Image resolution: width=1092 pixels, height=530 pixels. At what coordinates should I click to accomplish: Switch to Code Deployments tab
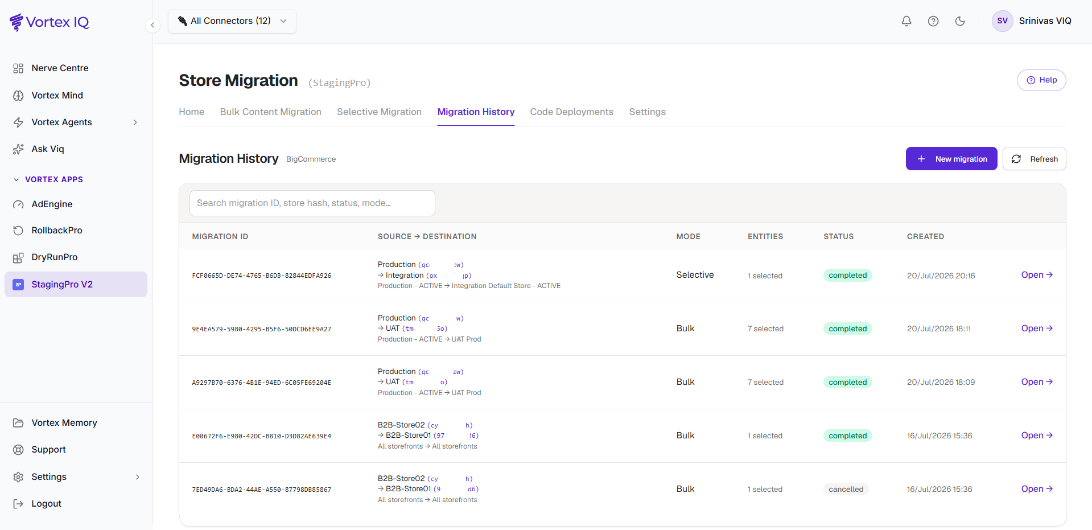point(572,112)
